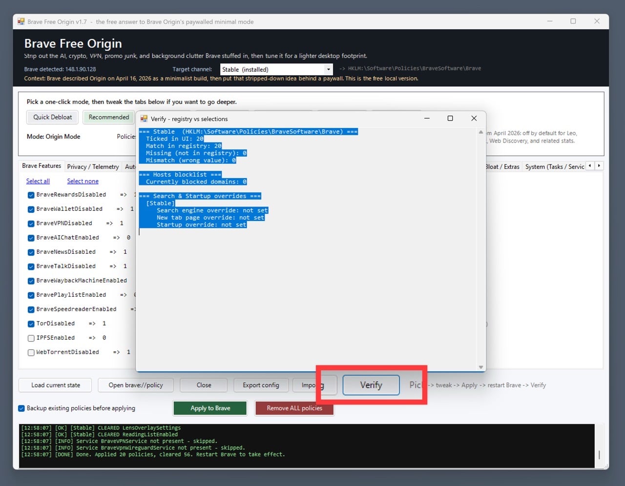The height and width of the screenshot is (486, 625).
Task: Uncheck BraveVPNDisabled policy
Action: [31, 223]
